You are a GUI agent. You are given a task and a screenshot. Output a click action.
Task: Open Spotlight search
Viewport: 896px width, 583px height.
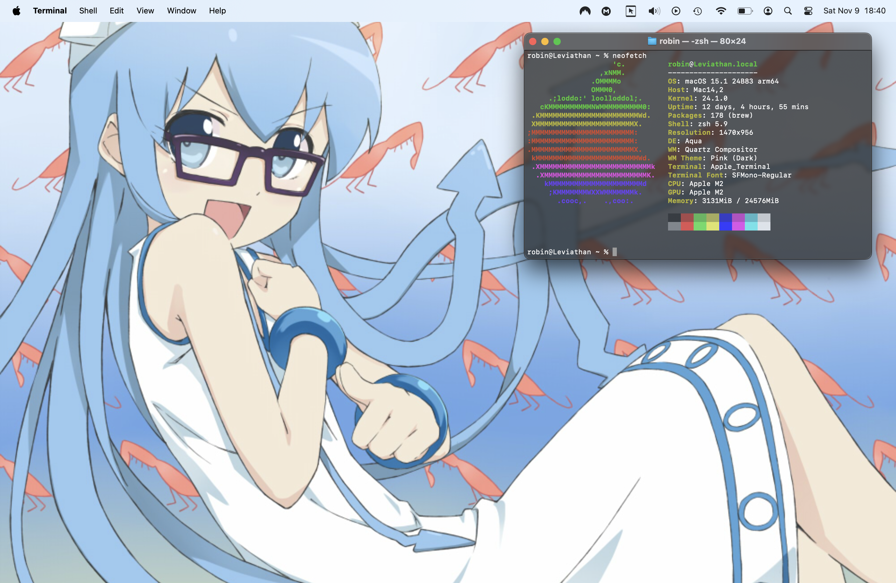788,11
